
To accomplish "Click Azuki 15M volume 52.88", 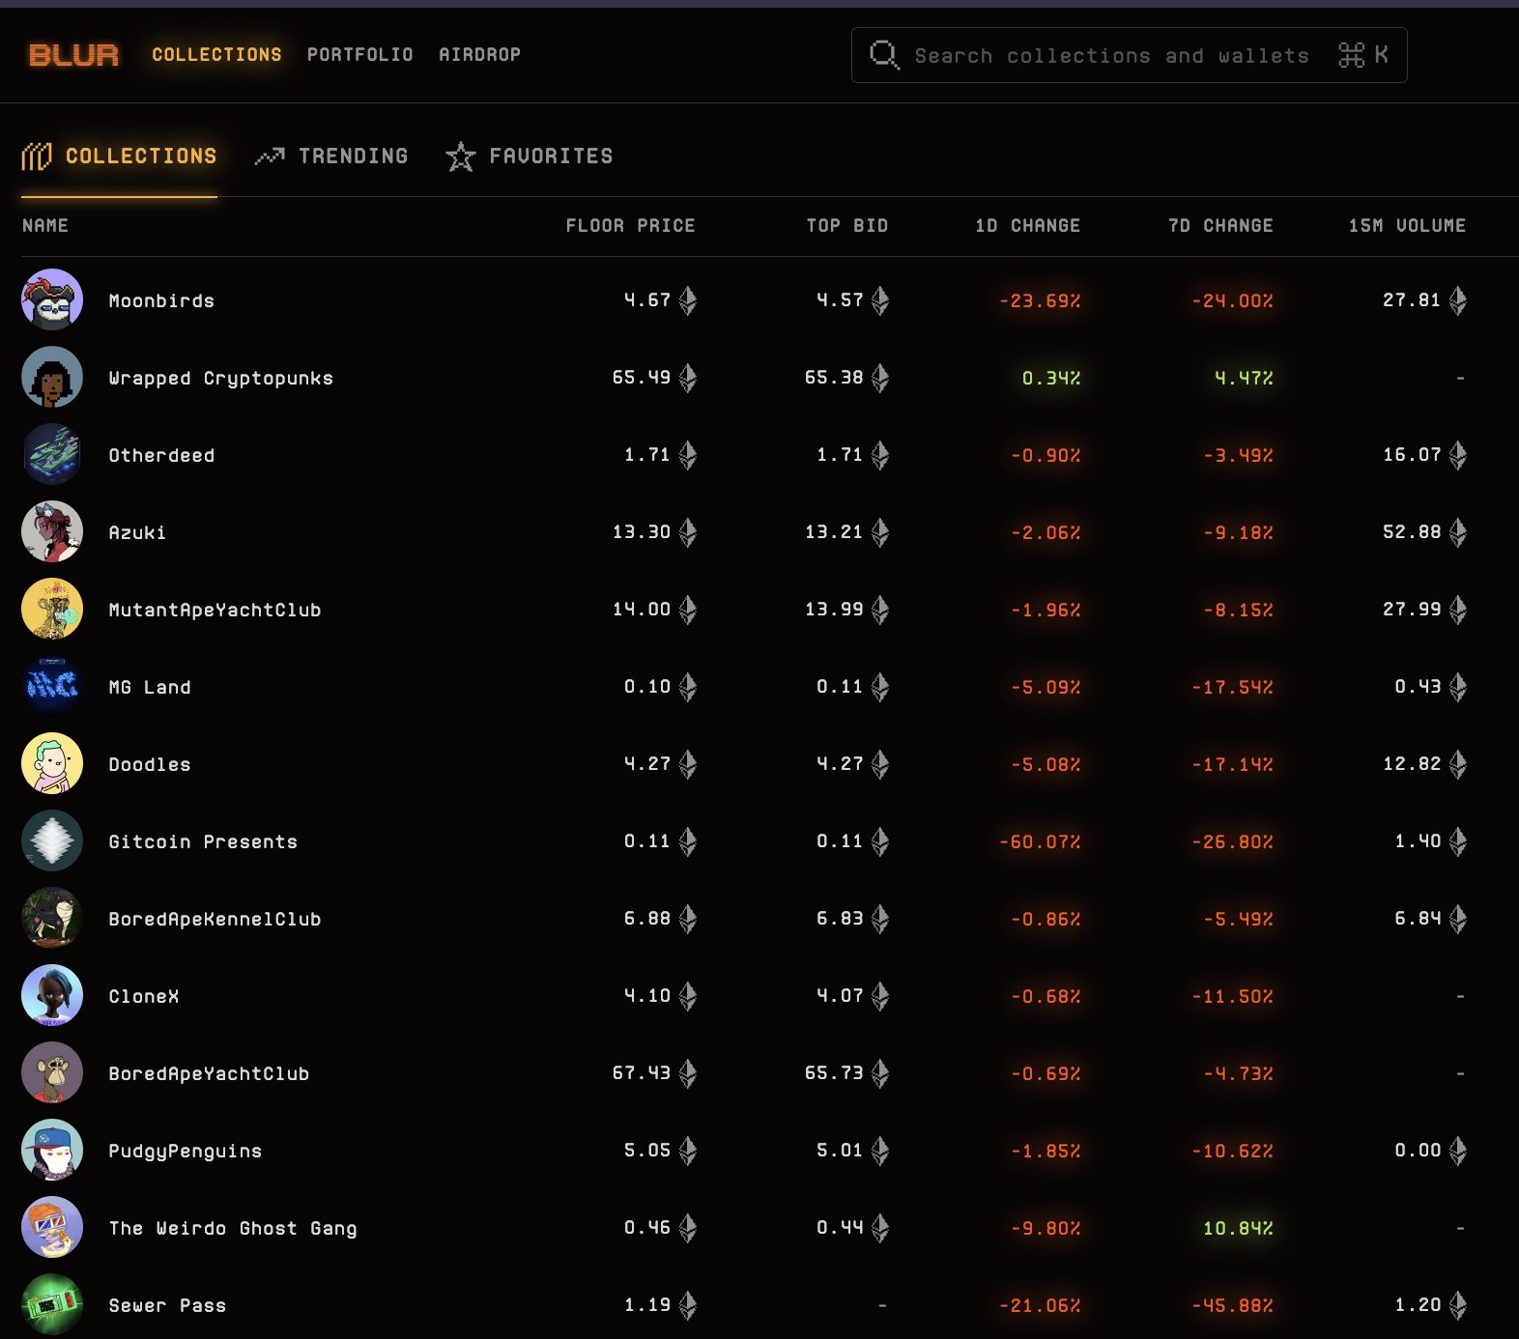I will pyautogui.click(x=1412, y=532).
